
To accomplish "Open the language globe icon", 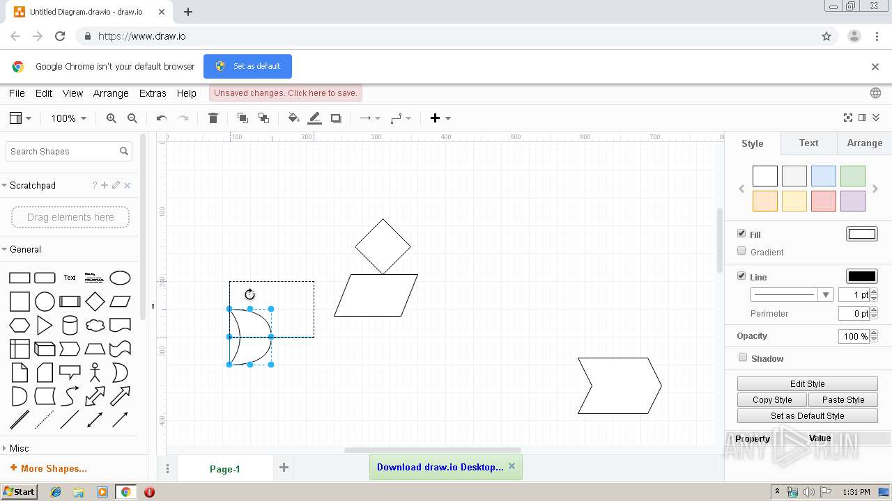I will [x=875, y=93].
